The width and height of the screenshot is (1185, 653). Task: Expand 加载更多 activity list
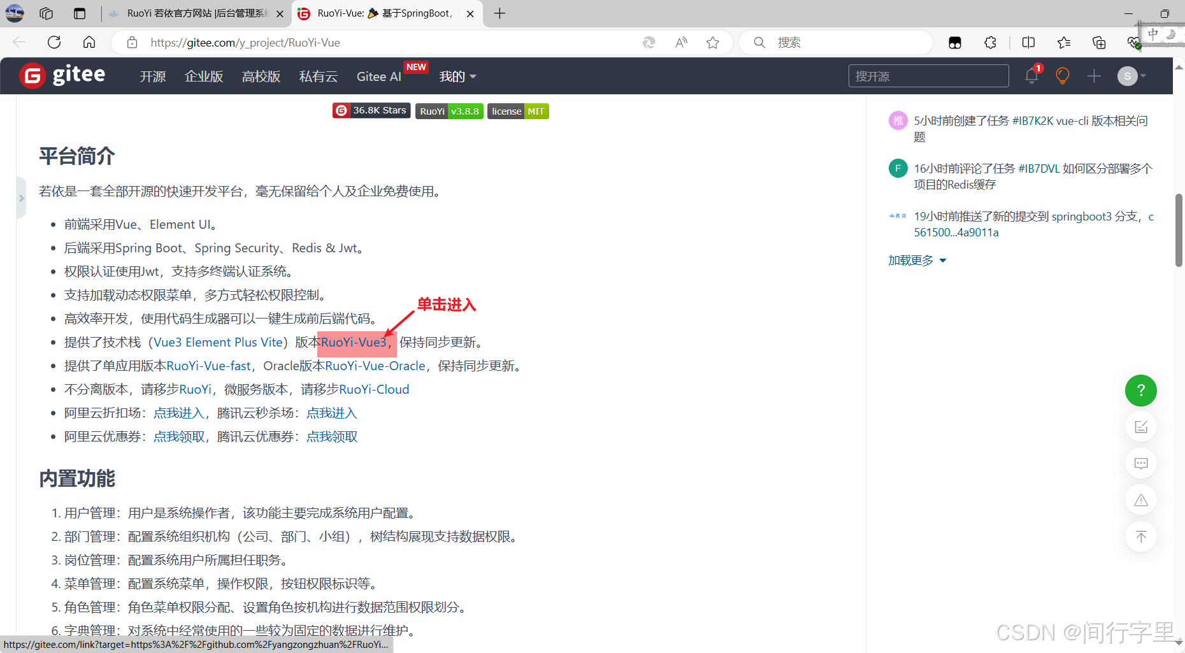pos(917,260)
